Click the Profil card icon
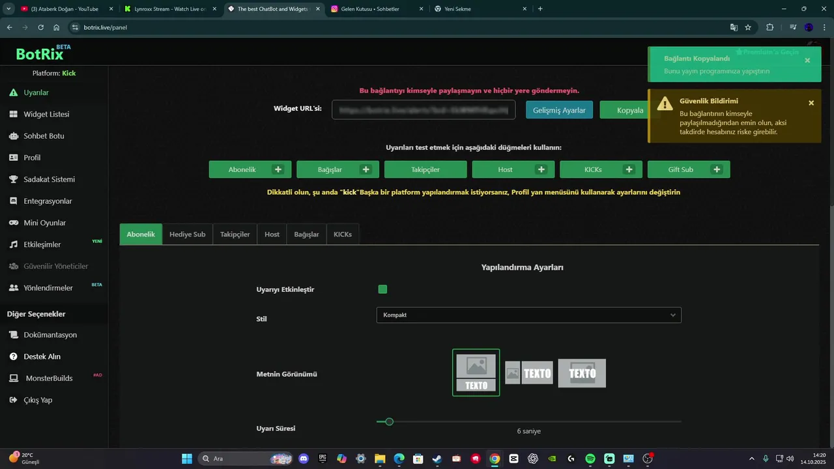 coord(13,158)
